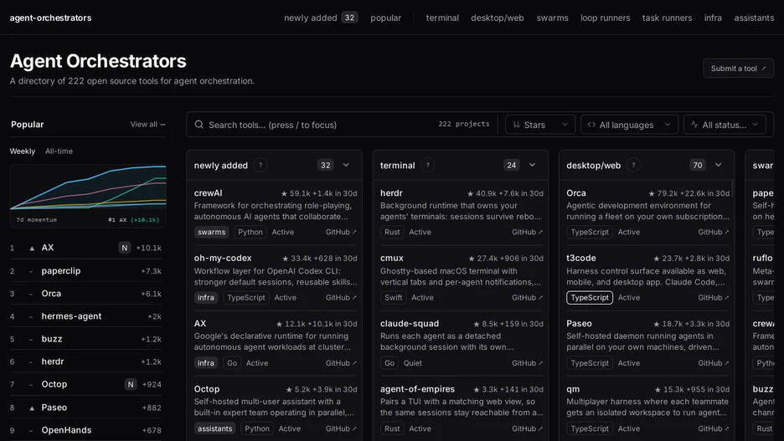Go to infra nav tab
784x441 pixels.
click(x=713, y=18)
